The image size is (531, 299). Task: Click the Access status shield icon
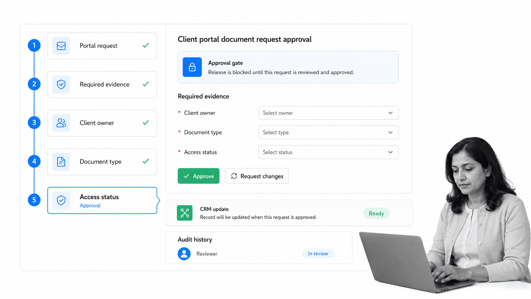point(61,200)
